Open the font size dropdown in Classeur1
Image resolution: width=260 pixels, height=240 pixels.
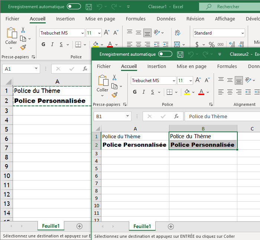click(99, 33)
